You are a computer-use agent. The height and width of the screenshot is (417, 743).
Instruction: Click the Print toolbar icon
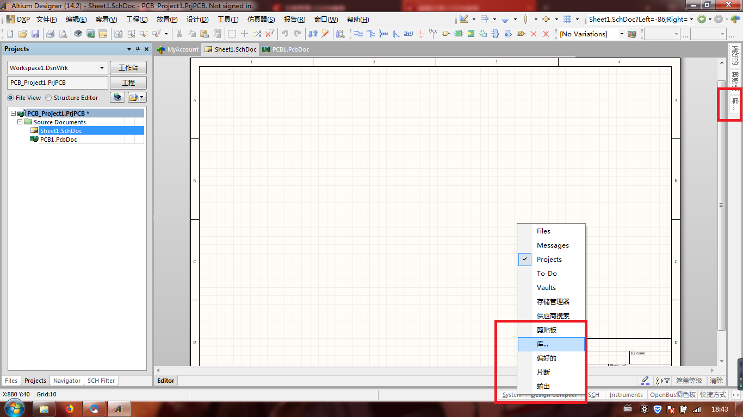(50, 34)
